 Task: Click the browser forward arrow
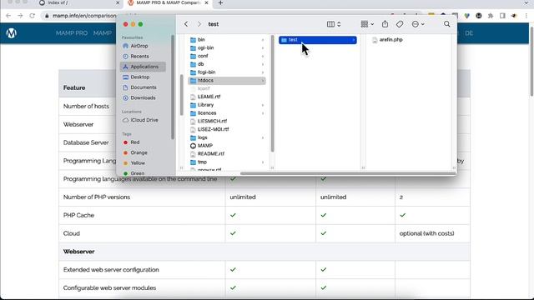[20, 16]
